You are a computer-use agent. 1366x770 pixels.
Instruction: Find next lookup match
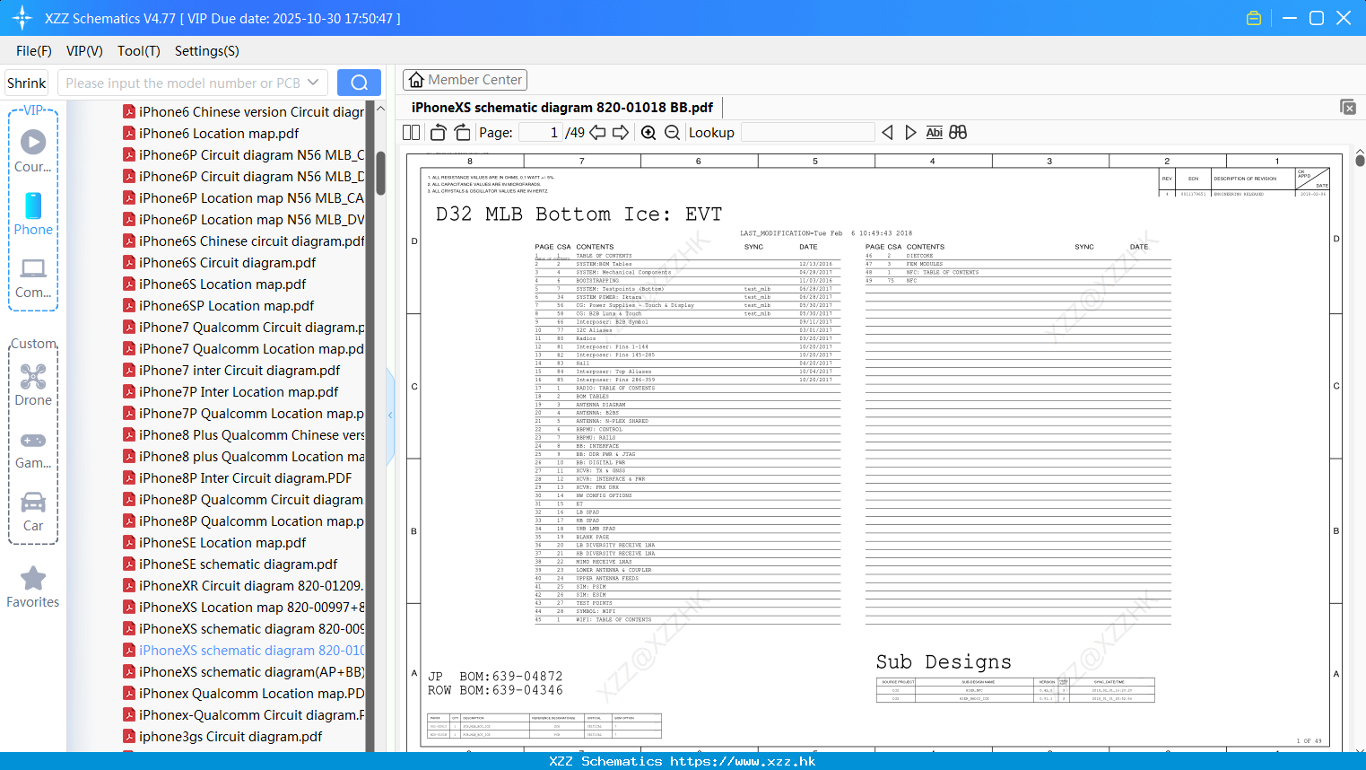pyautogui.click(x=910, y=133)
